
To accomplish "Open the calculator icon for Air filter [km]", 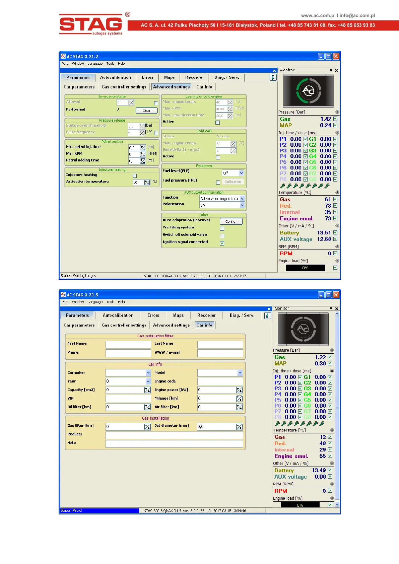I will click(x=239, y=407).
